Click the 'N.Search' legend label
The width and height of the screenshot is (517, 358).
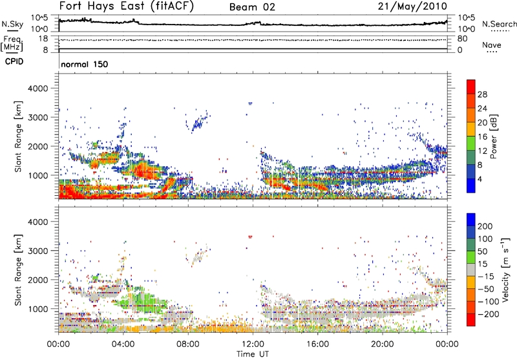499,24
